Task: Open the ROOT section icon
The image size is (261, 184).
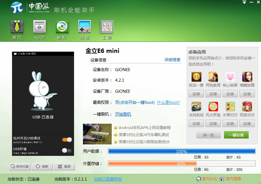Action: pyautogui.click(x=39, y=27)
